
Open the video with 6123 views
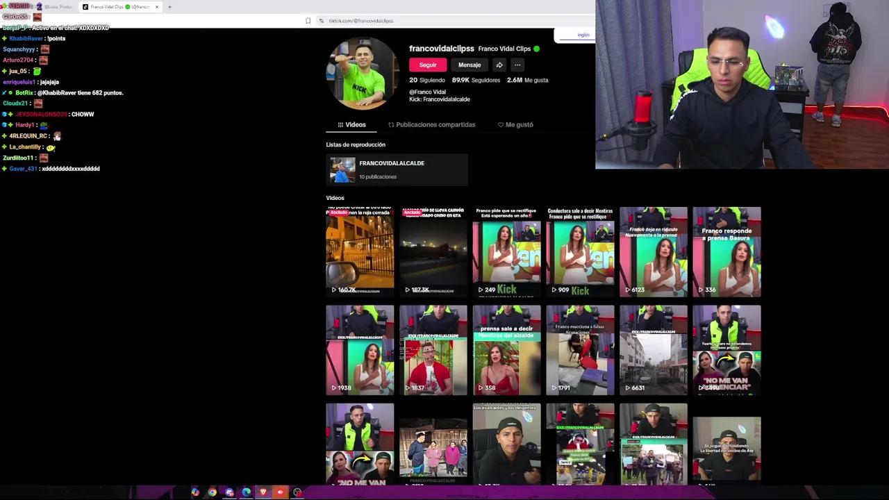pyautogui.click(x=654, y=251)
